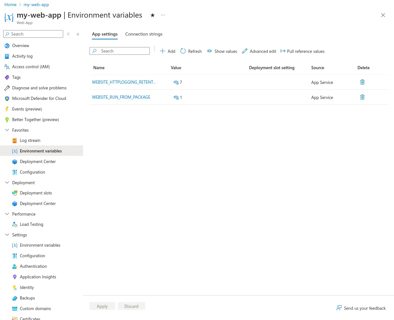
Task: Click App Service source in WEBSITE_RUN_FROM_PACKAGE row
Action: [322, 97]
